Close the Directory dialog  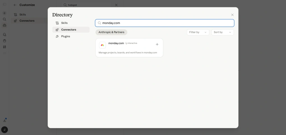232,15
